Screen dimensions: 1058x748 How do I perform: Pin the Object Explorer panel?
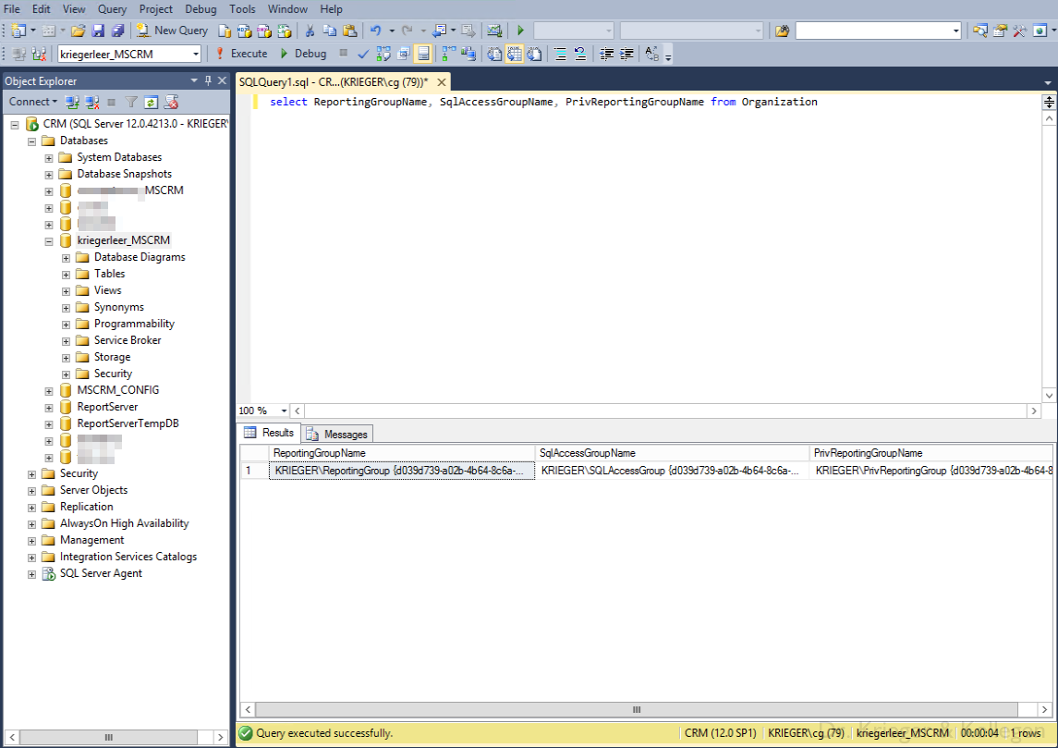pyautogui.click(x=208, y=80)
